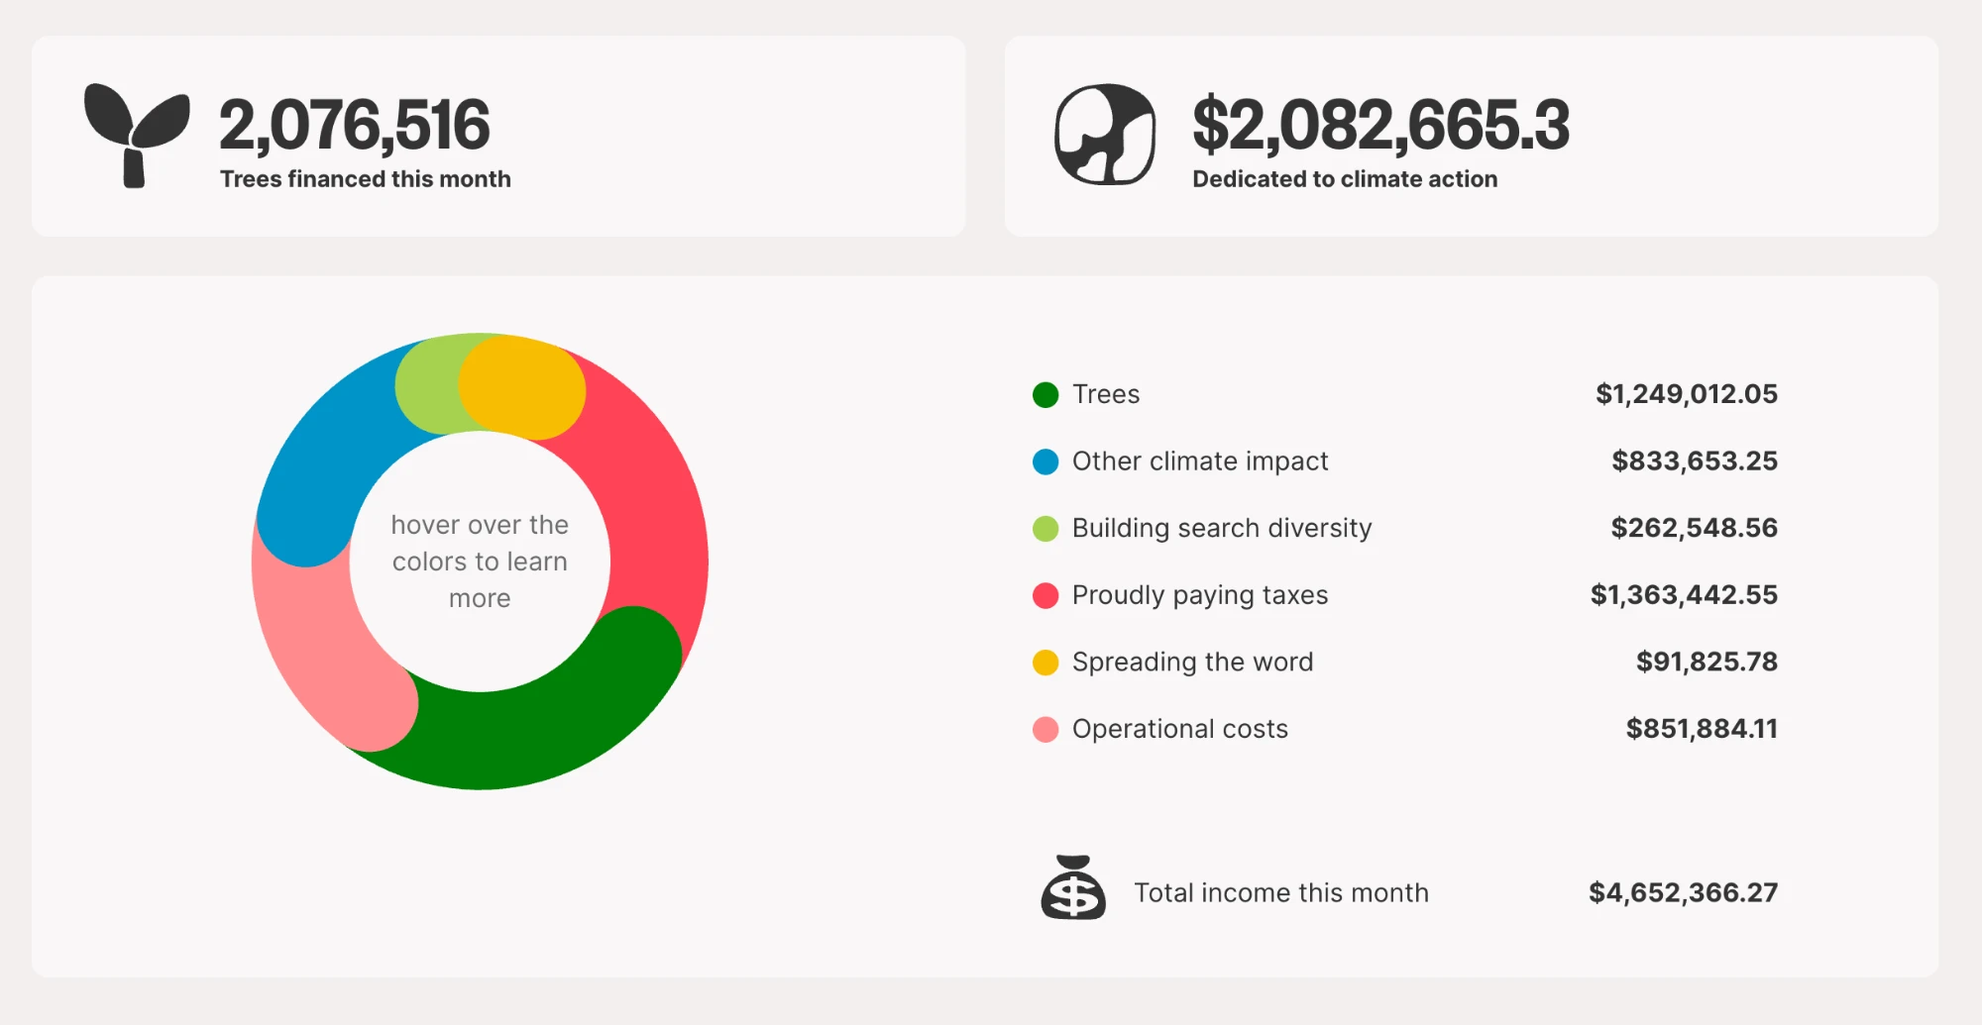Click the light green donut chart segment
This screenshot has height=1025, width=1982.
click(428, 386)
